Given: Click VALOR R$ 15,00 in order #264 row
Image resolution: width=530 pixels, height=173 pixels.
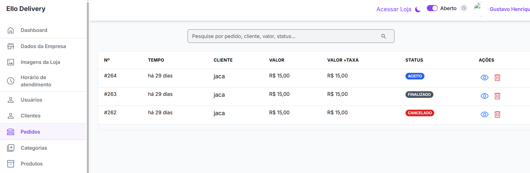Looking at the screenshot, I should (x=279, y=76).
